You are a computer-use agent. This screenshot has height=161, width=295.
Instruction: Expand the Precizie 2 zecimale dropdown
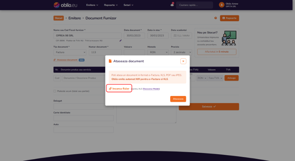point(181,52)
